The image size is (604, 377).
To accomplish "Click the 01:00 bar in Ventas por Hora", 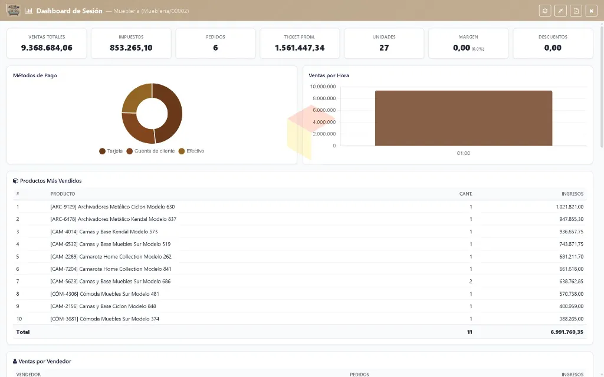I will (464, 118).
